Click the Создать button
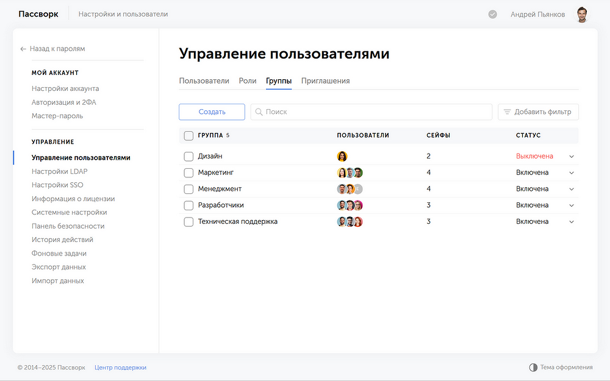Image resolution: width=610 pixels, height=381 pixels. [x=212, y=112]
